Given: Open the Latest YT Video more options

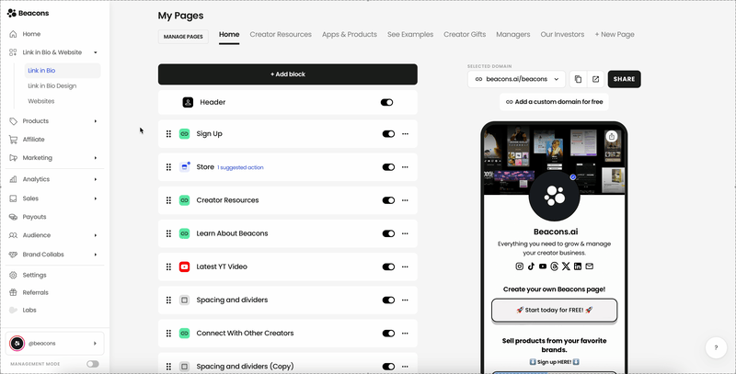Looking at the screenshot, I should tap(405, 267).
